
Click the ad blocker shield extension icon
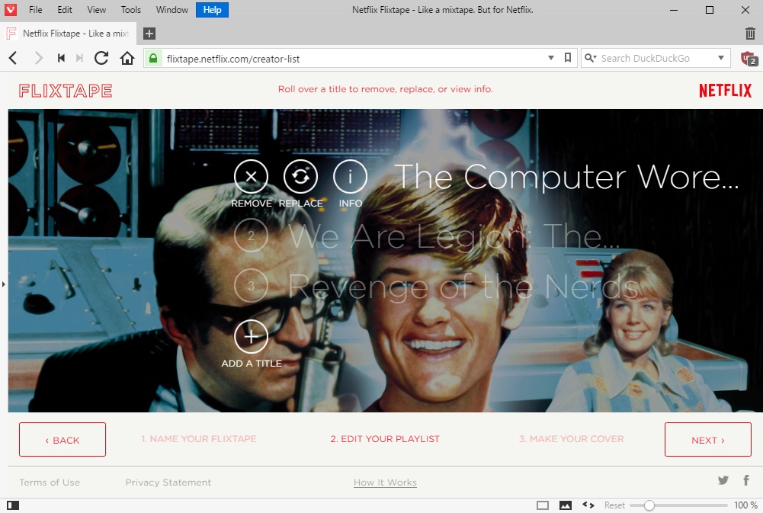[749, 59]
